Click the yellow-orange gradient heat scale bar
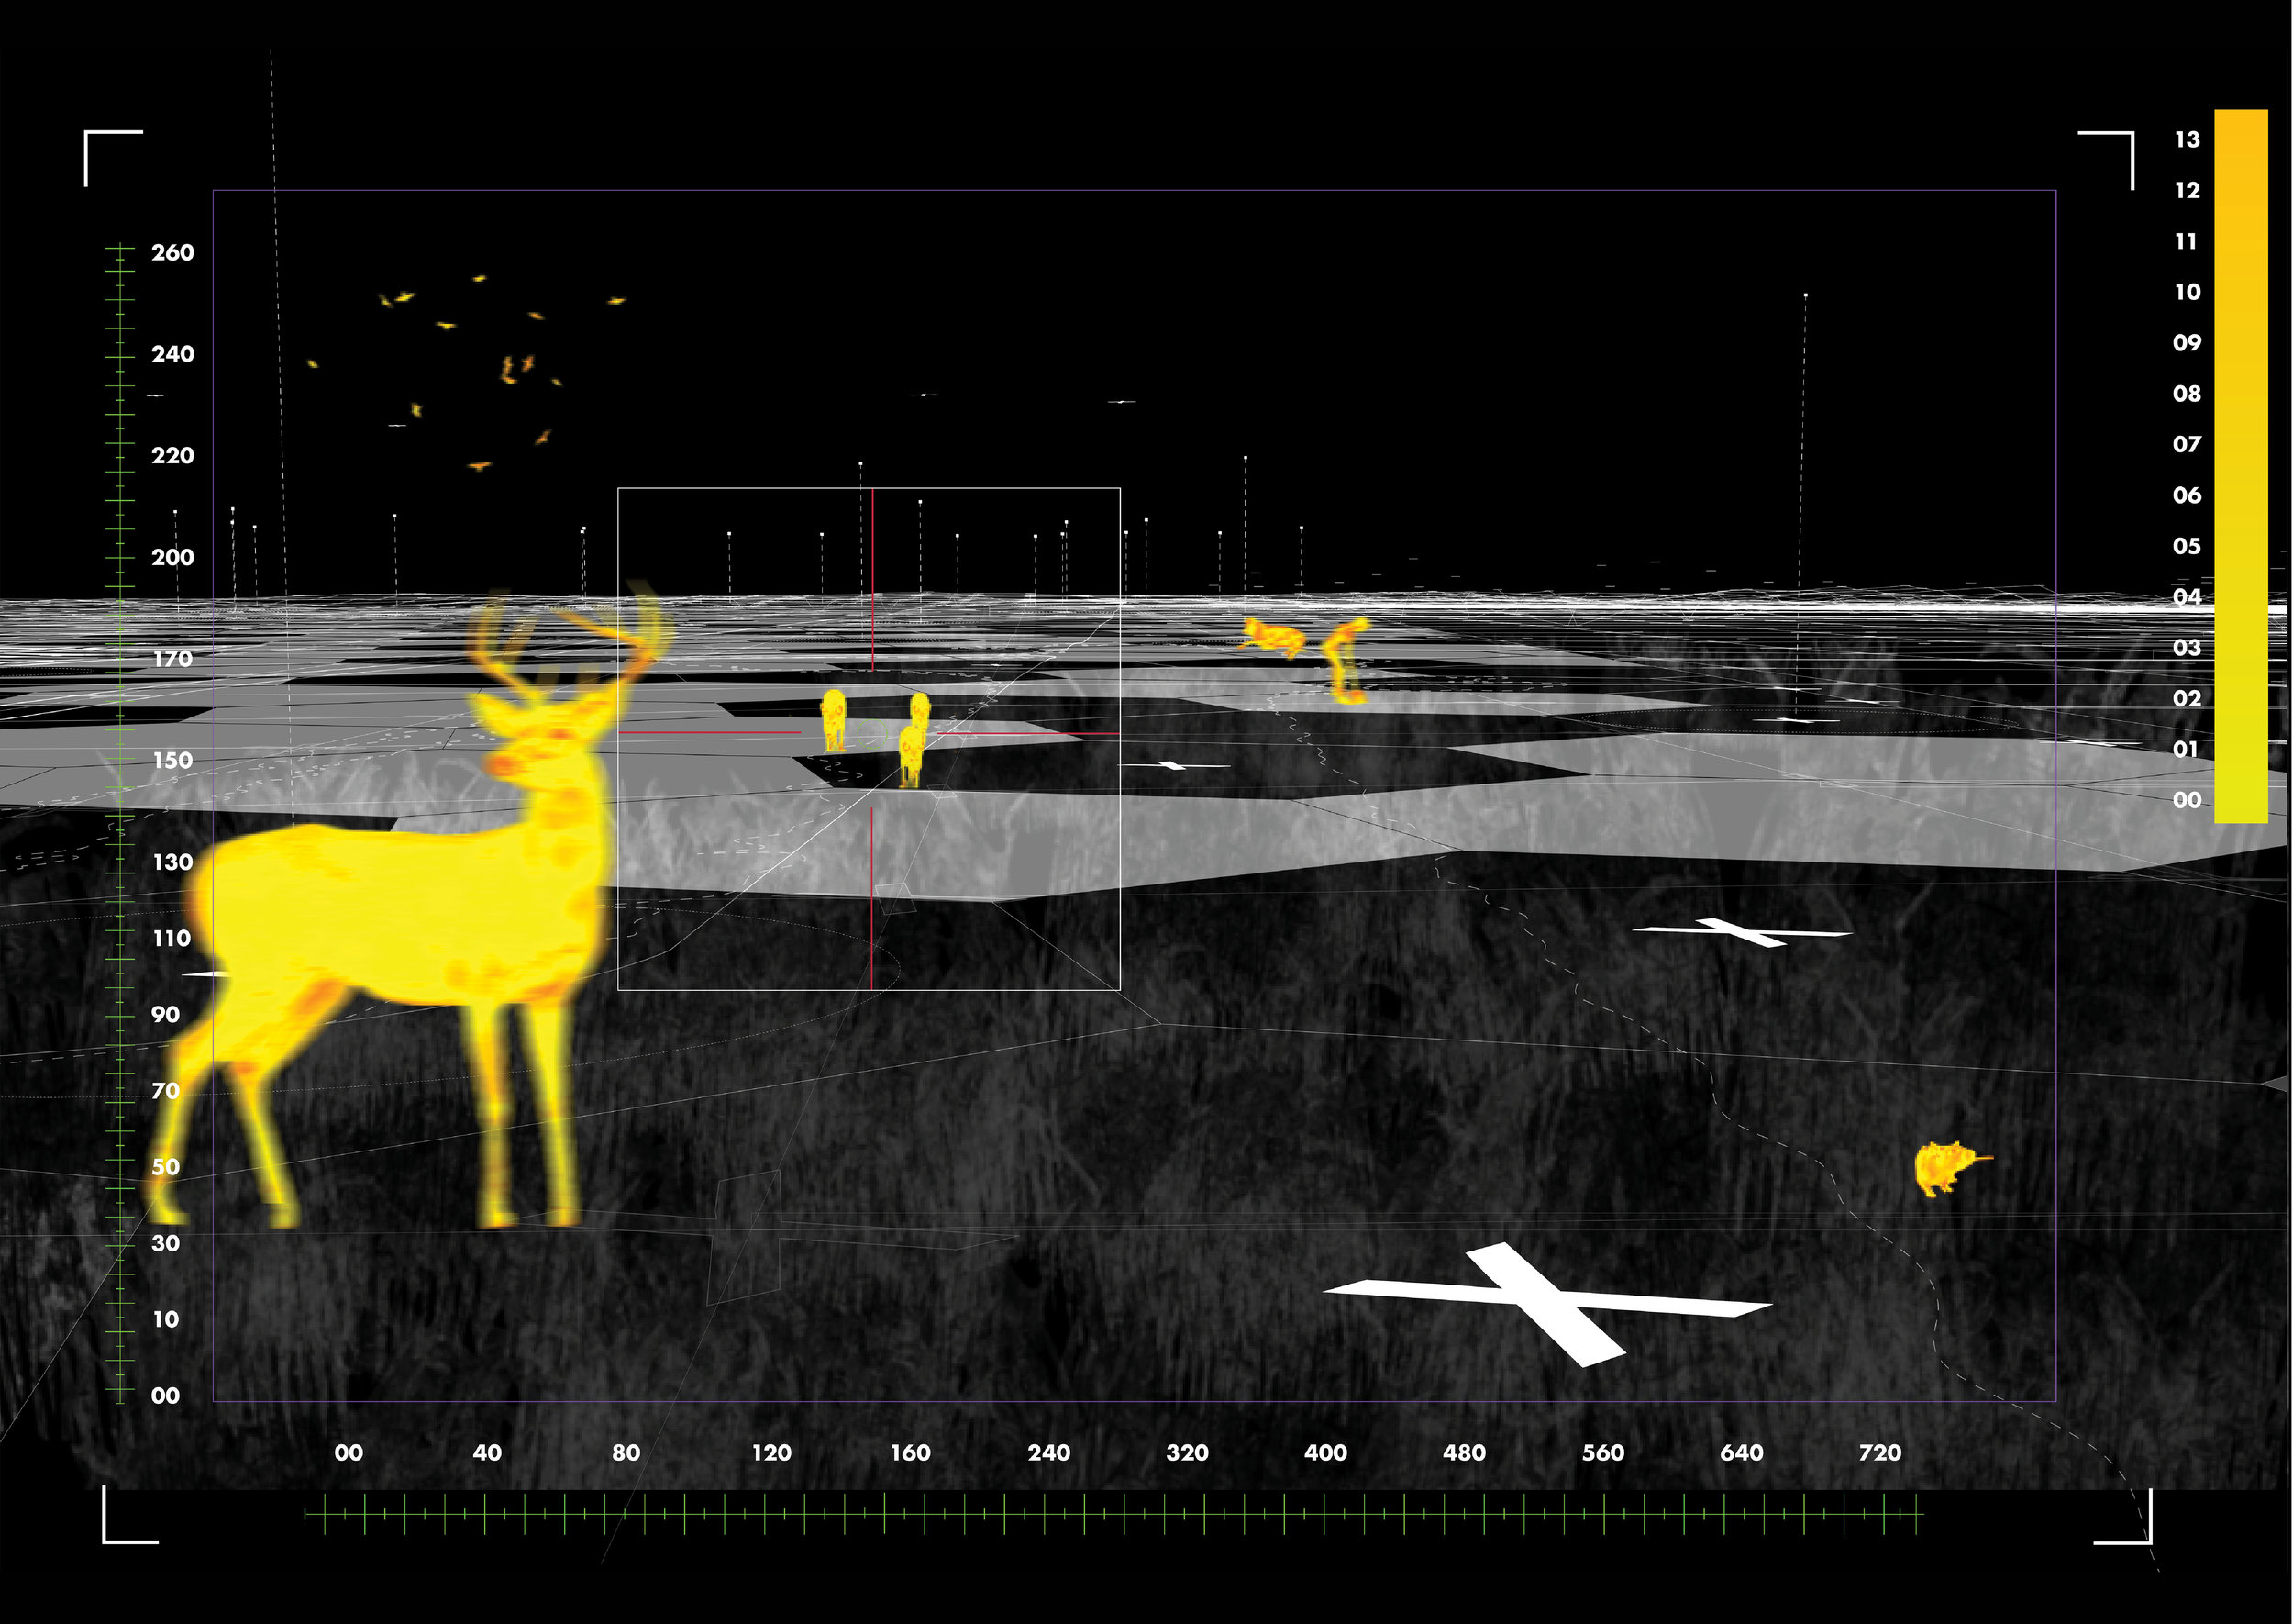Viewport: 2293px width, 1624px height. click(x=2241, y=466)
